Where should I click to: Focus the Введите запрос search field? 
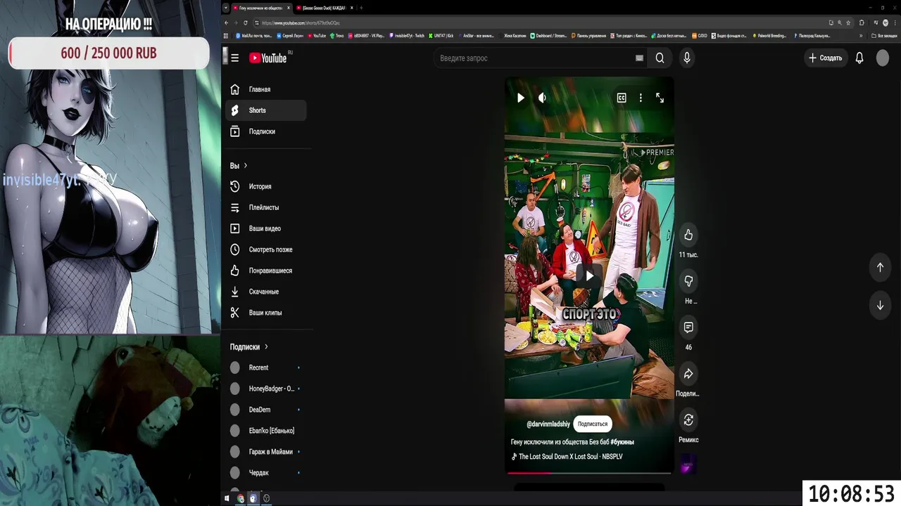tap(535, 58)
